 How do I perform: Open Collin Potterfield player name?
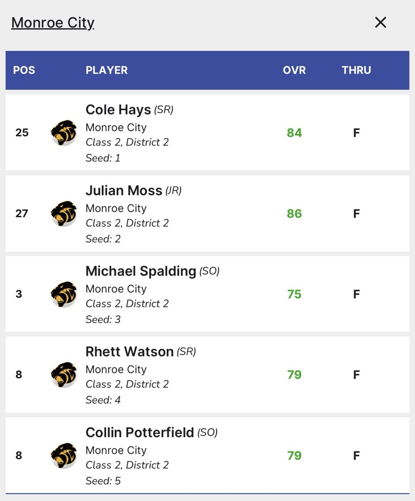pyautogui.click(x=139, y=432)
